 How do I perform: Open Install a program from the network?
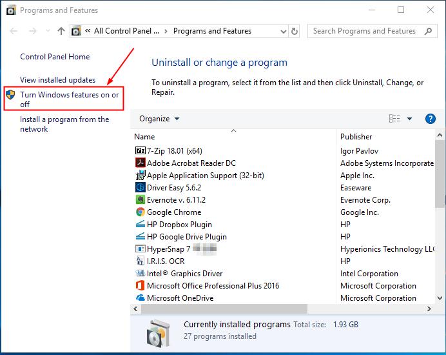64,124
